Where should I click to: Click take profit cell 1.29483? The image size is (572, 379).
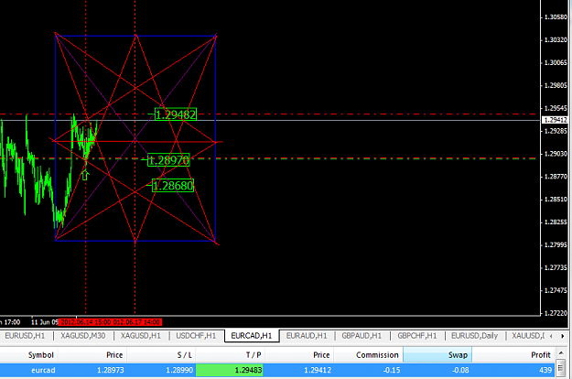[x=230, y=370]
